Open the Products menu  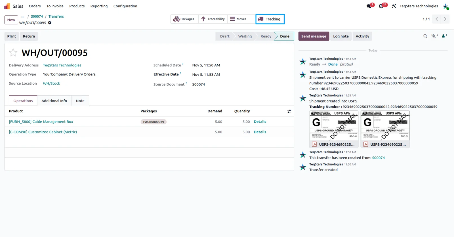pyautogui.click(x=77, y=6)
